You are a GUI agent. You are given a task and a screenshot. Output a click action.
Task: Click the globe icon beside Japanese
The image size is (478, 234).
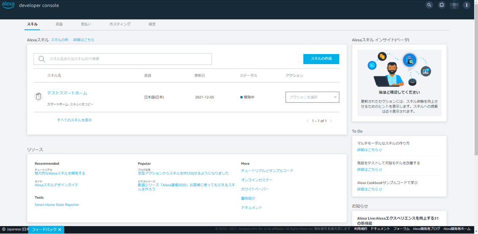coord(4,229)
